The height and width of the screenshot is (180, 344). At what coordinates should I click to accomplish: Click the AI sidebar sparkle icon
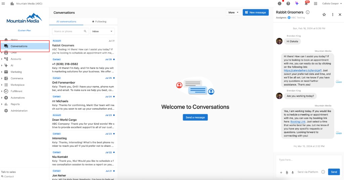pyautogui.click(x=6, y=65)
